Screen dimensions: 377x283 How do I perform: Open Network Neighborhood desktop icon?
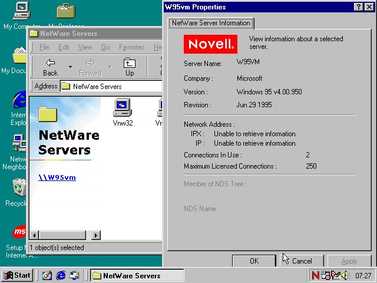coord(19,143)
